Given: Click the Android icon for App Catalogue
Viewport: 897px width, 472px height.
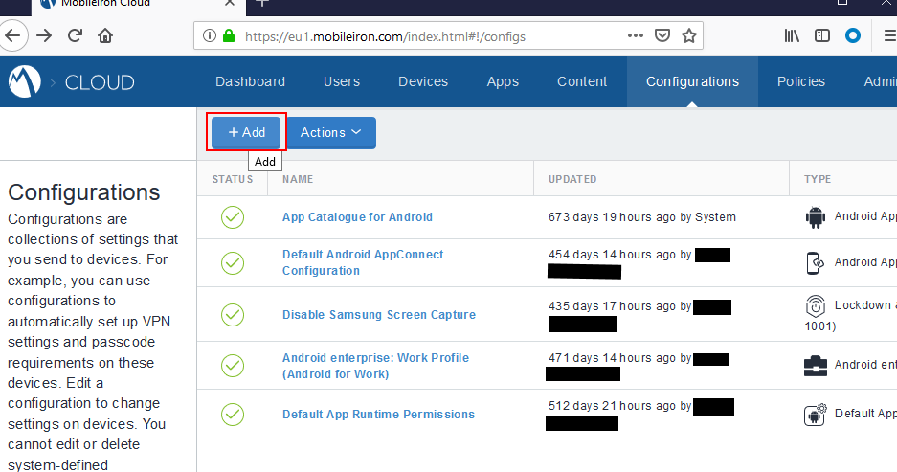Looking at the screenshot, I should (815, 217).
